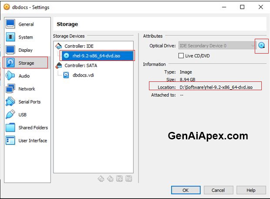Open the Audio settings category
This screenshot has width=270, height=199.
[27, 76]
